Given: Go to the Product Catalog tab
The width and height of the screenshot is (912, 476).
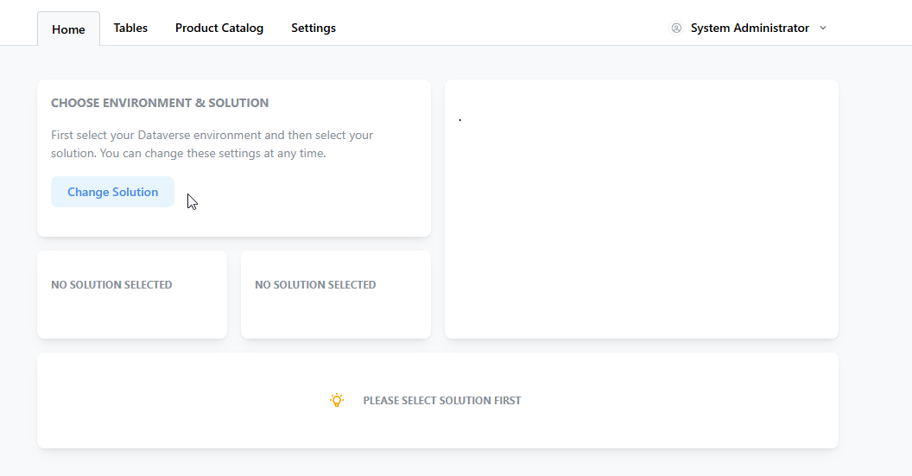Looking at the screenshot, I should click(219, 28).
